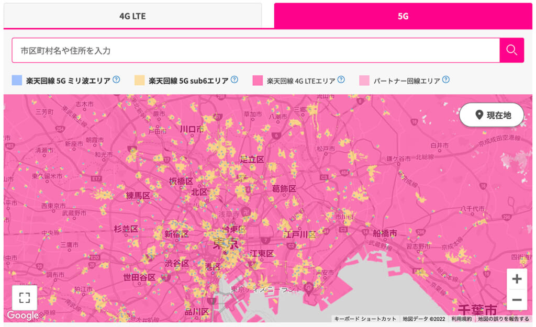The width and height of the screenshot is (536, 327).
Task: Click the 江東区 map label
Action: point(262,254)
